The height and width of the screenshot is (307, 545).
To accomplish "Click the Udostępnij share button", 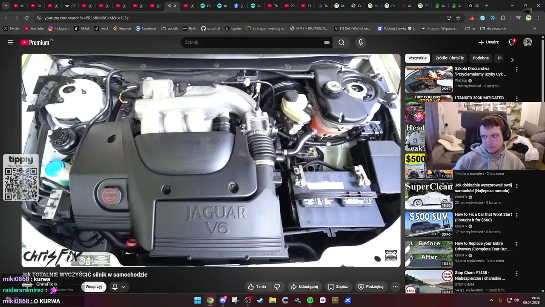I will click(x=304, y=287).
